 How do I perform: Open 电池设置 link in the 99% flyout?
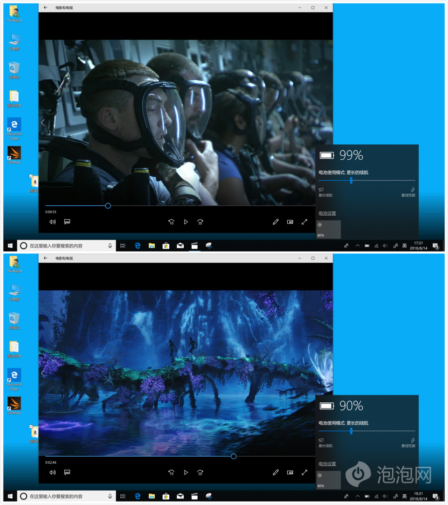point(327,213)
